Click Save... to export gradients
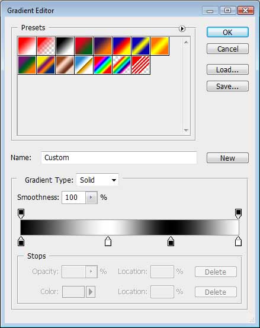The image size is (260, 328). (227, 86)
